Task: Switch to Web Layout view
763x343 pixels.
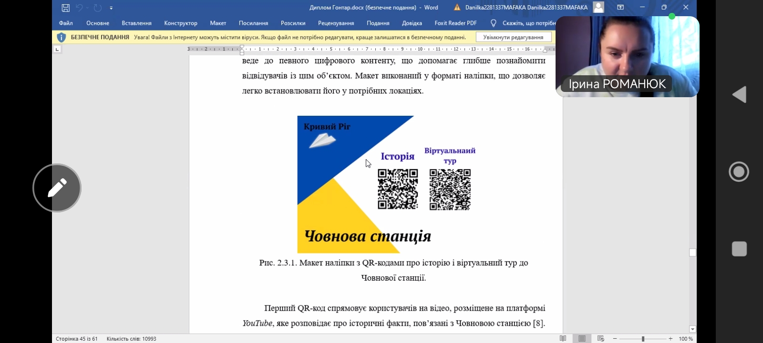Action: (x=601, y=339)
